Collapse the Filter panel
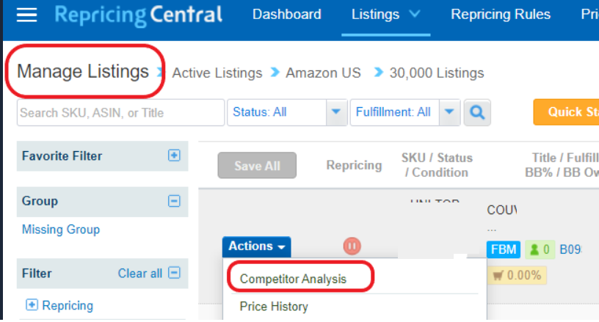Image resolution: width=599 pixels, height=322 pixels. pyautogui.click(x=174, y=273)
